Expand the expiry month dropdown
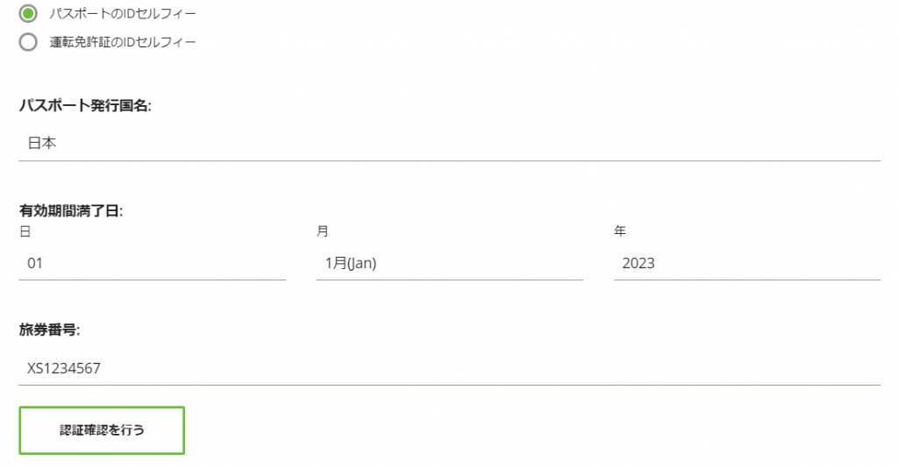This screenshot has width=898, height=468. [449, 263]
